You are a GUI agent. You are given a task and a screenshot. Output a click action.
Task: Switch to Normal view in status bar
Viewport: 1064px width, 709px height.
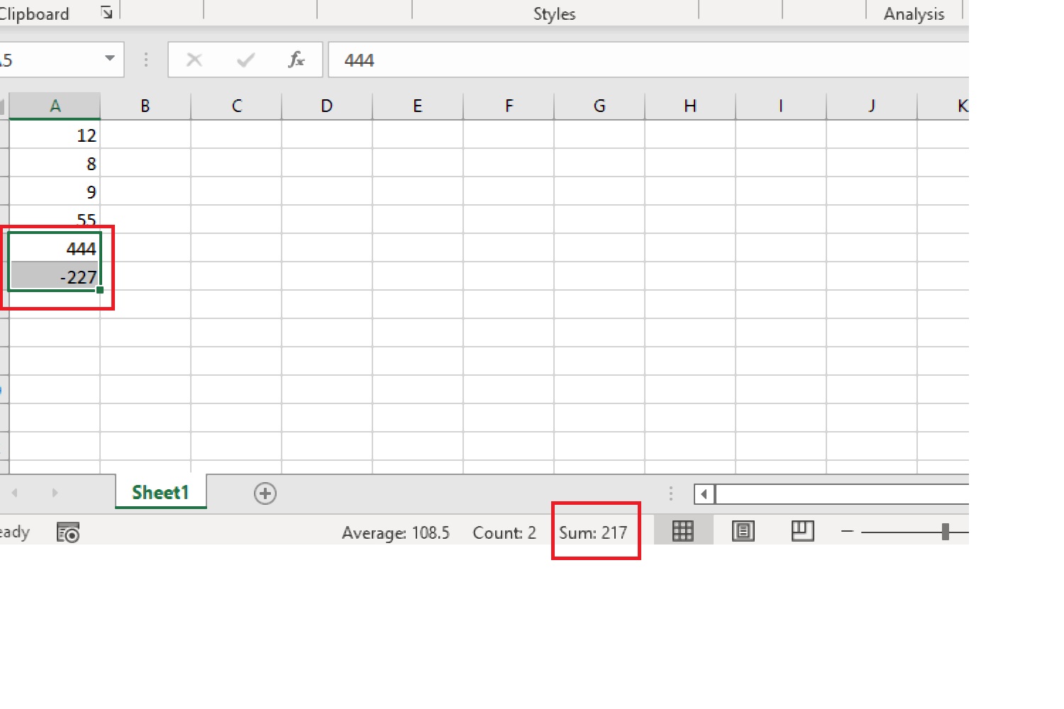tap(682, 531)
